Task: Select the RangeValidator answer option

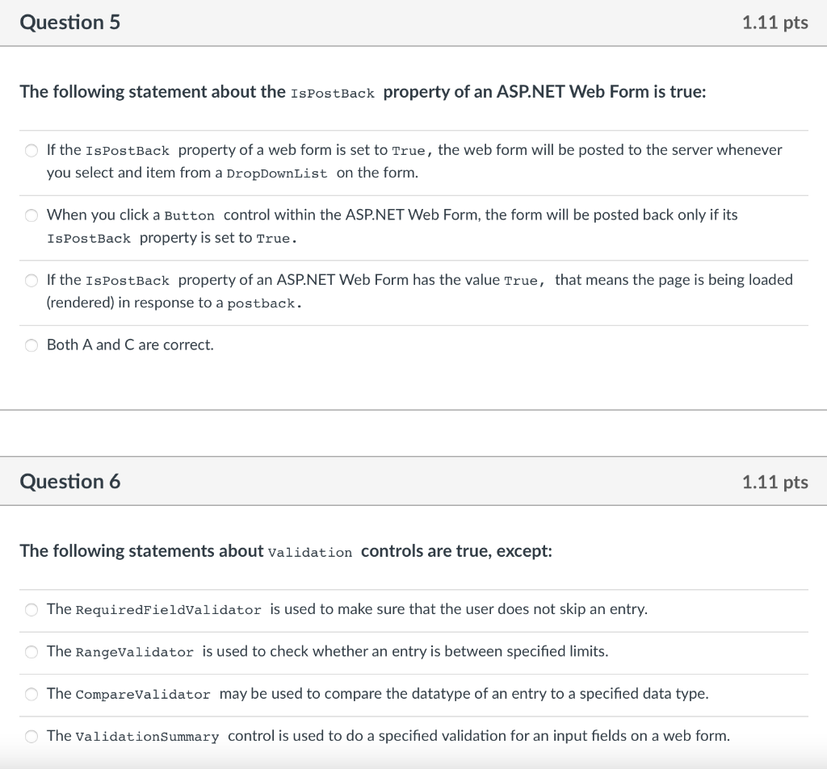Action: [x=31, y=651]
